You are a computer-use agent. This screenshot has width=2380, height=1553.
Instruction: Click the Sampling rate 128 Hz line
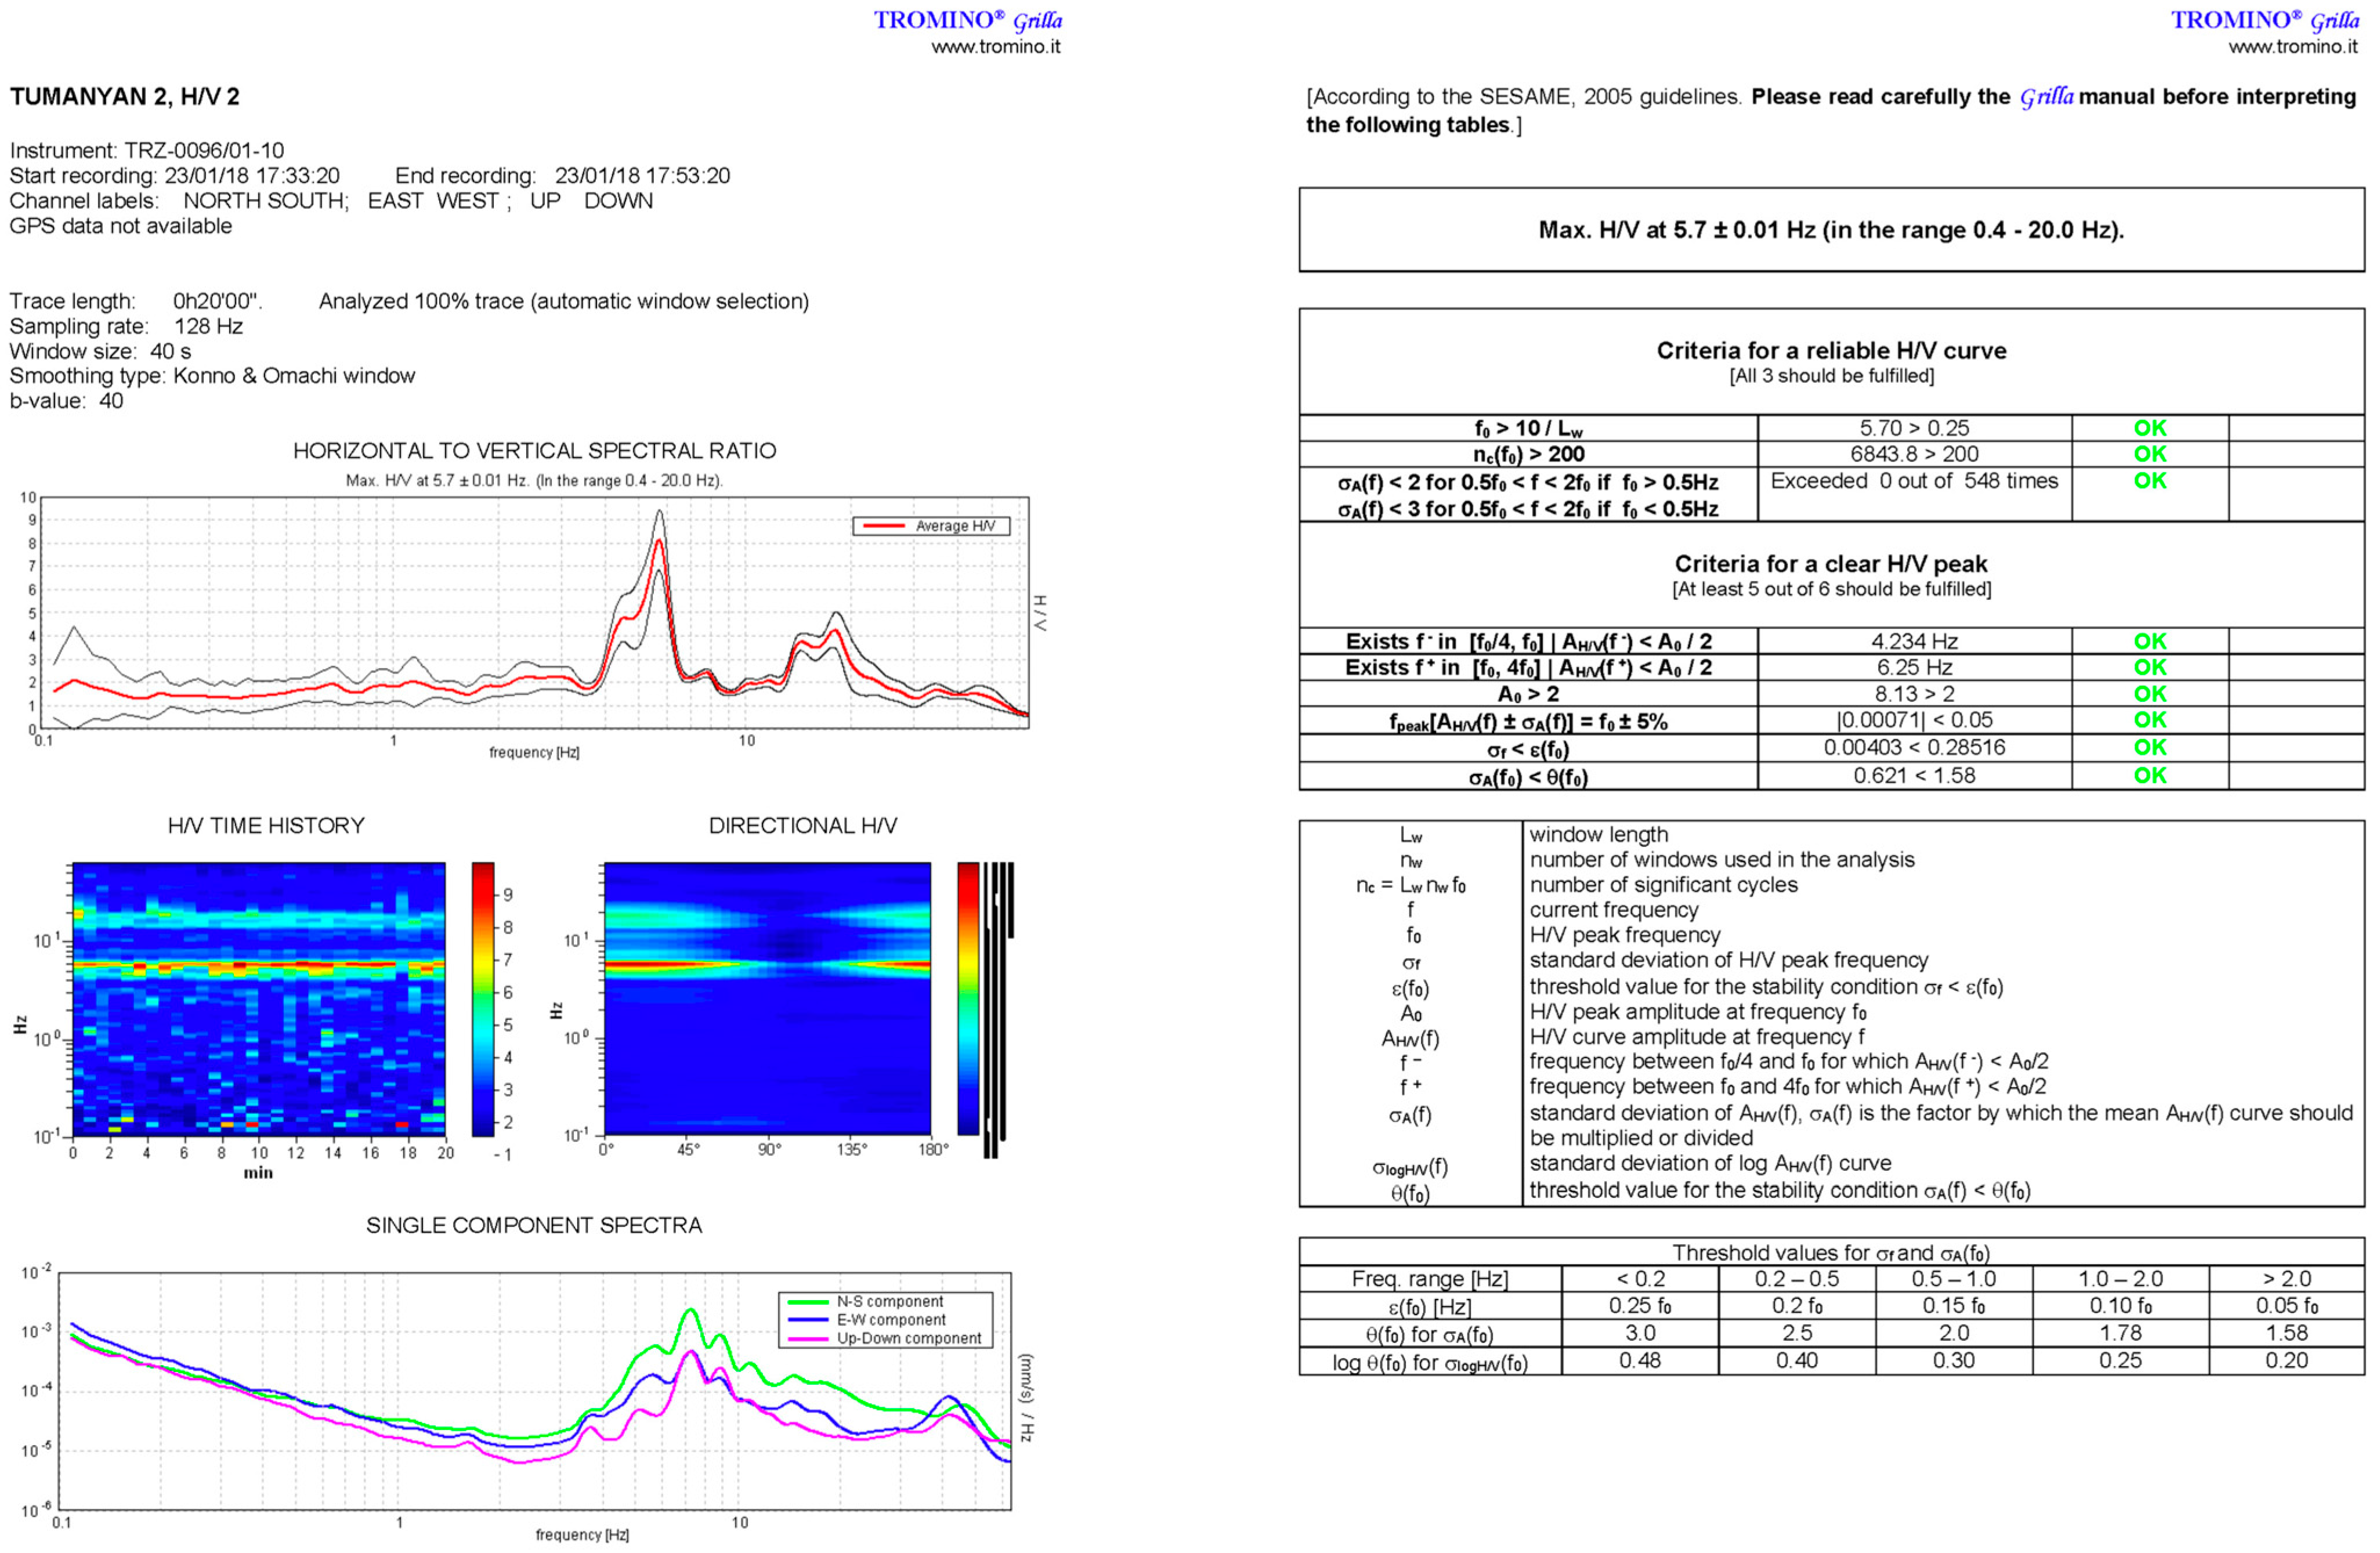(126, 326)
